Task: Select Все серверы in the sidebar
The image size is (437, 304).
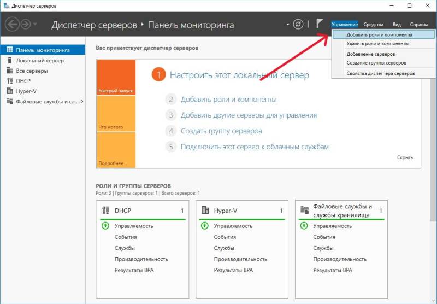Action: (32, 71)
